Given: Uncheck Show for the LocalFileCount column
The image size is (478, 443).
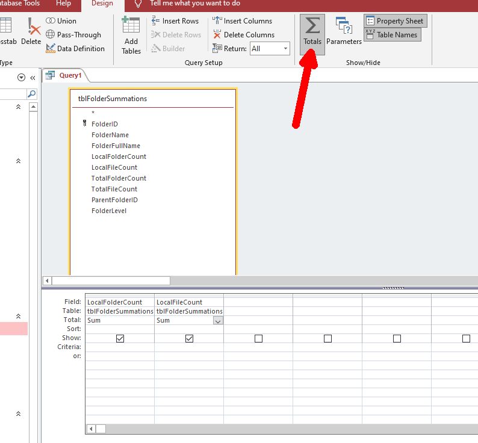Looking at the screenshot, I should 189,338.
